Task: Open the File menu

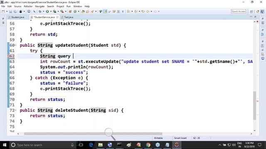Action: 3,6
